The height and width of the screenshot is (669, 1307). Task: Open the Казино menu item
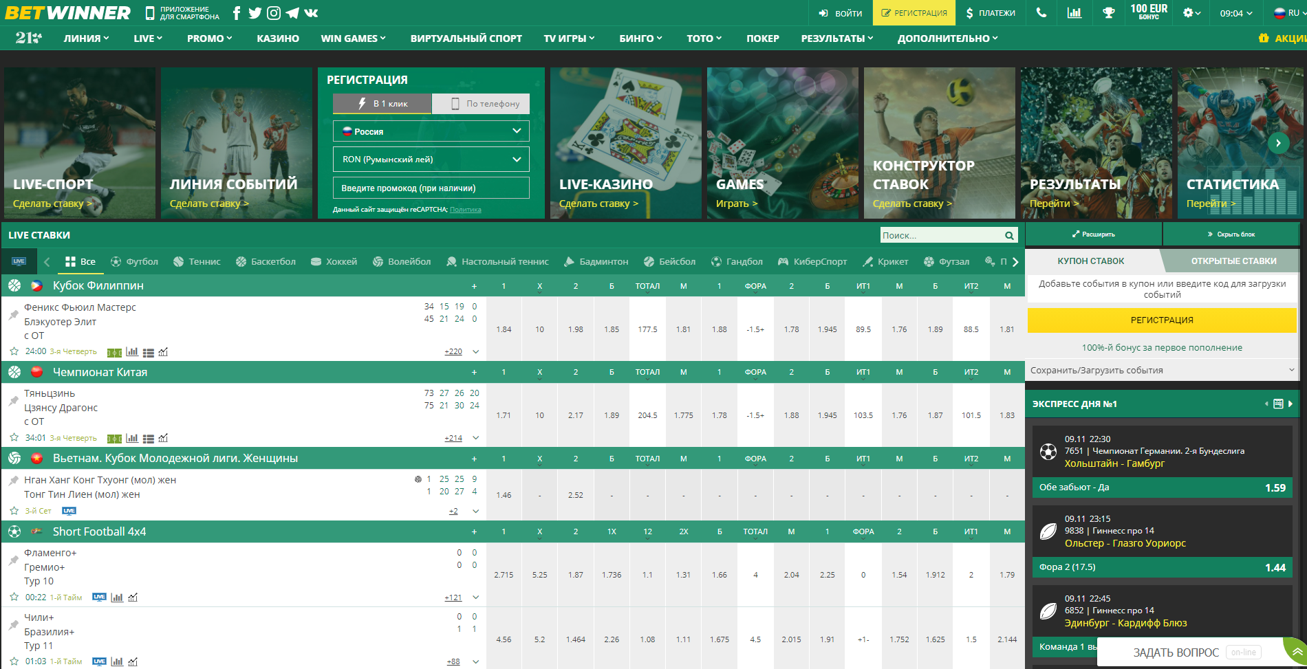pos(278,39)
